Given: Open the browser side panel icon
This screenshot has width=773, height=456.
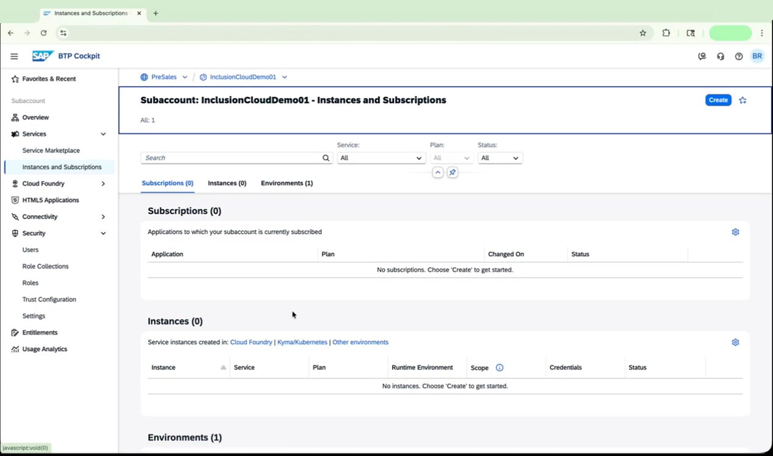Looking at the screenshot, I should coord(691,33).
